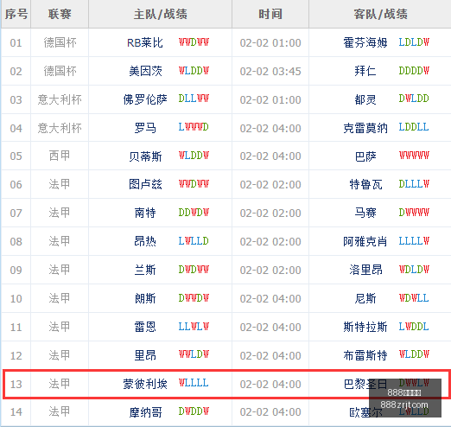The height and width of the screenshot is (427, 451).
Task: Click the 02-02 01:00 time for RB莱比
Action: pyautogui.click(x=270, y=43)
